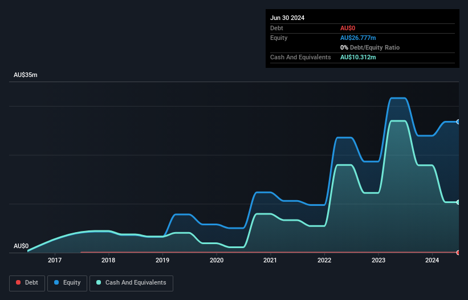Click the 2021 x-axis label
Screen dimensions: 468x300
270,260
